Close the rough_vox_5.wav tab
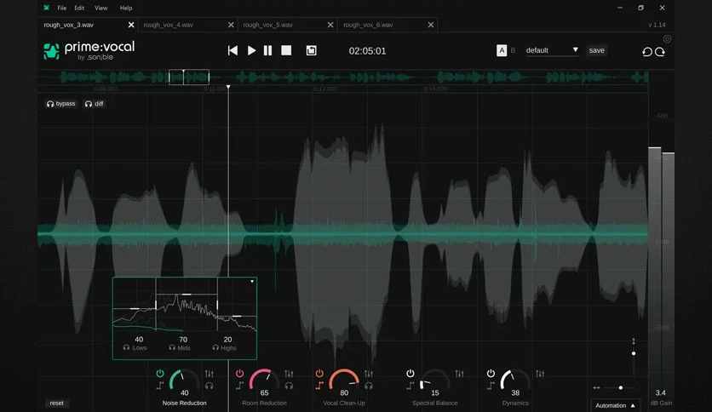This screenshot has width=712, height=412. (x=330, y=25)
